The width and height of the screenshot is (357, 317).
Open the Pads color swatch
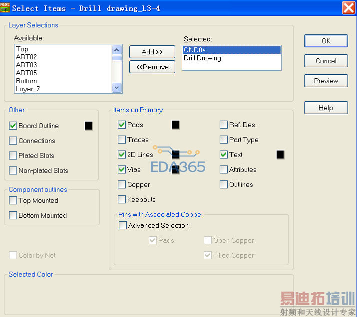pos(175,125)
